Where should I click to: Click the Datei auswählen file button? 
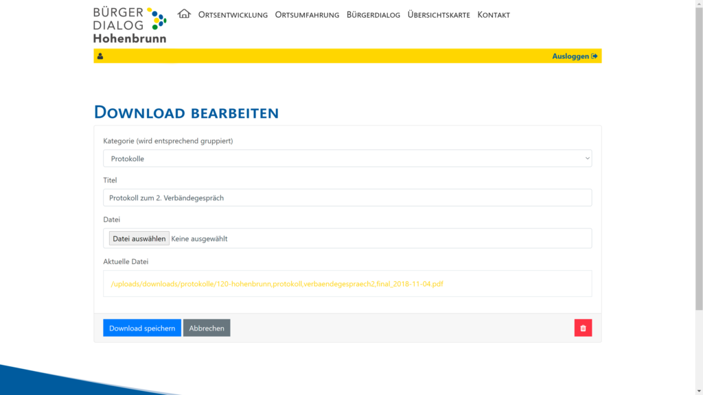pos(139,238)
